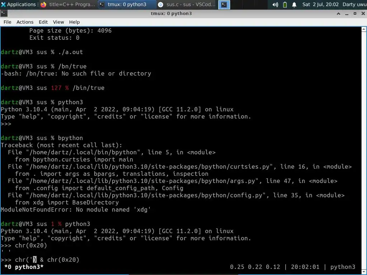Open the Actions menu
Image resolution: width=367 pixels, height=275 pixels.
pyautogui.click(x=25, y=22)
